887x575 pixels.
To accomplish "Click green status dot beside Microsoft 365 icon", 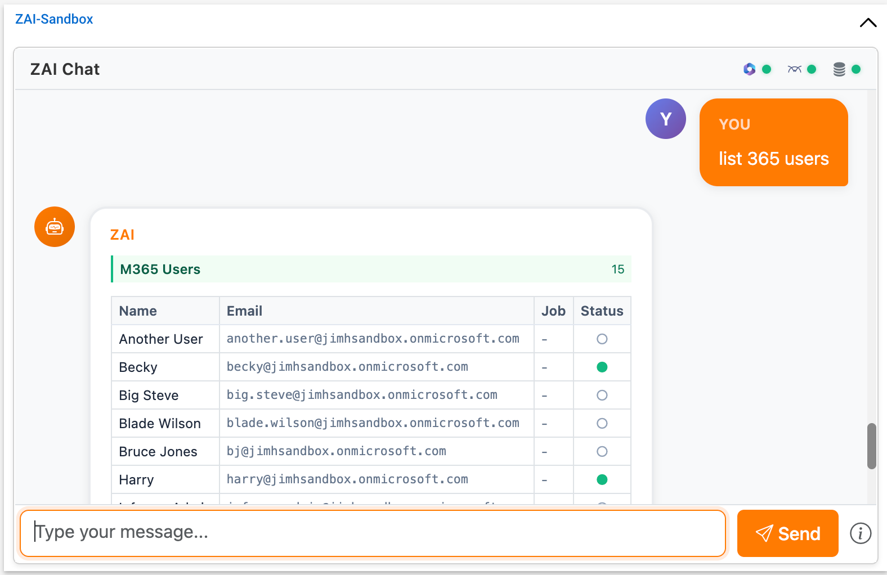I will (767, 69).
